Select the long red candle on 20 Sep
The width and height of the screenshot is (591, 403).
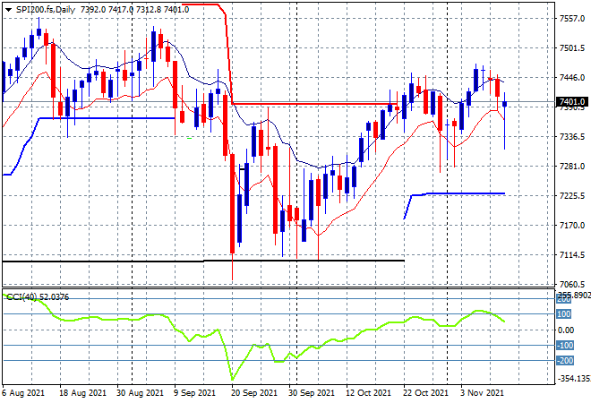(232, 203)
